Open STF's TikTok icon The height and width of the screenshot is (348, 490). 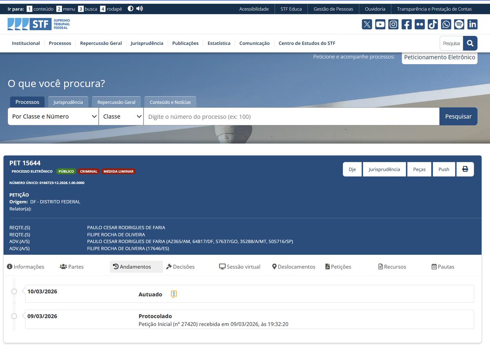[432, 24]
